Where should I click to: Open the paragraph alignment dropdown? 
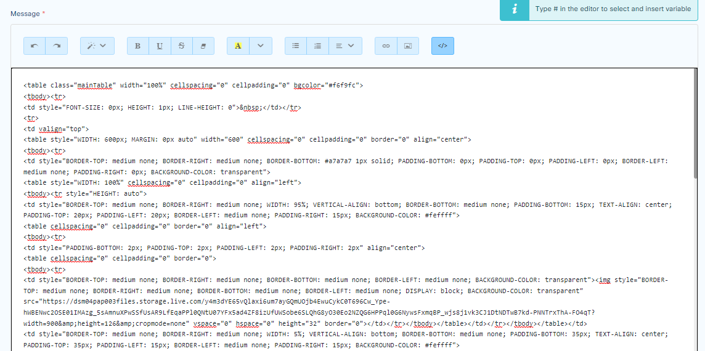[344, 46]
